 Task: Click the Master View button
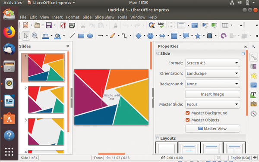[212, 128]
